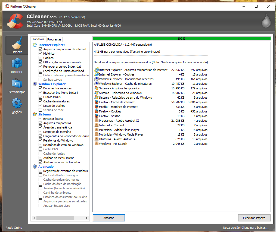
Task: Switch to the Programas tab
Action: pos(54,39)
